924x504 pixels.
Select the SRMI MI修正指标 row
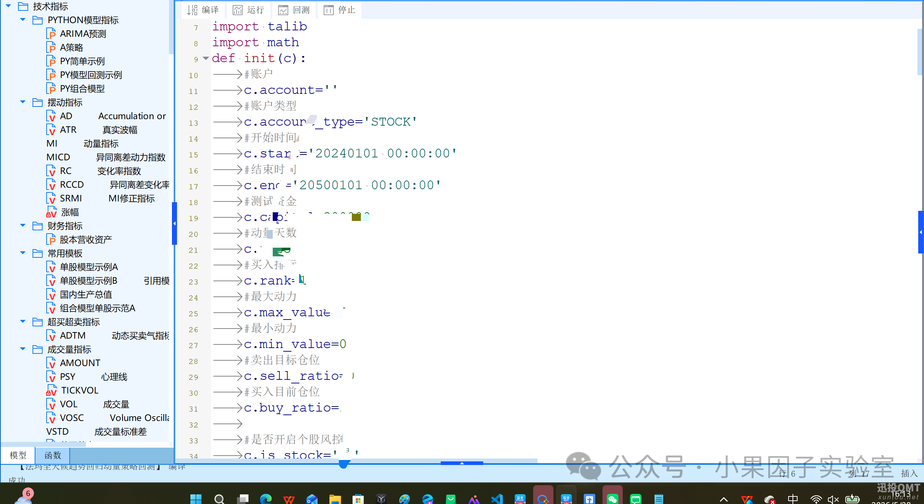[100, 198]
